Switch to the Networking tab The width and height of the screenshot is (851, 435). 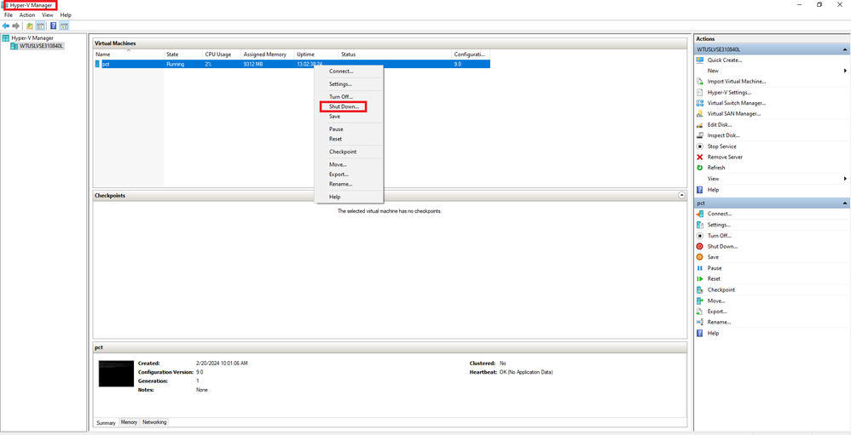(x=154, y=422)
